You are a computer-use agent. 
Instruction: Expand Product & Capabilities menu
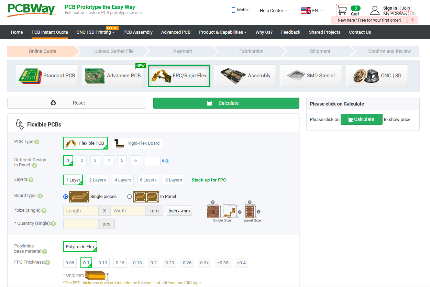pos(223,32)
